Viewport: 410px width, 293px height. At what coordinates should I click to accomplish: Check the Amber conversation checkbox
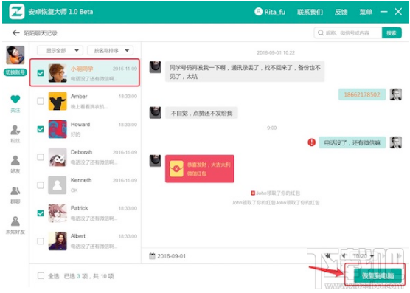(41, 101)
